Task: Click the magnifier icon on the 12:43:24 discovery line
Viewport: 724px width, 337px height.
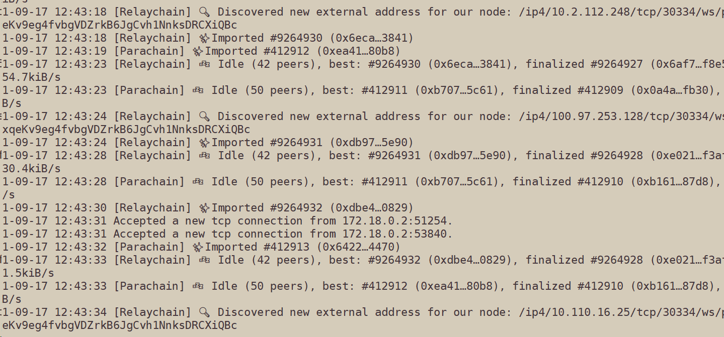Action: click(x=204, y=116)
